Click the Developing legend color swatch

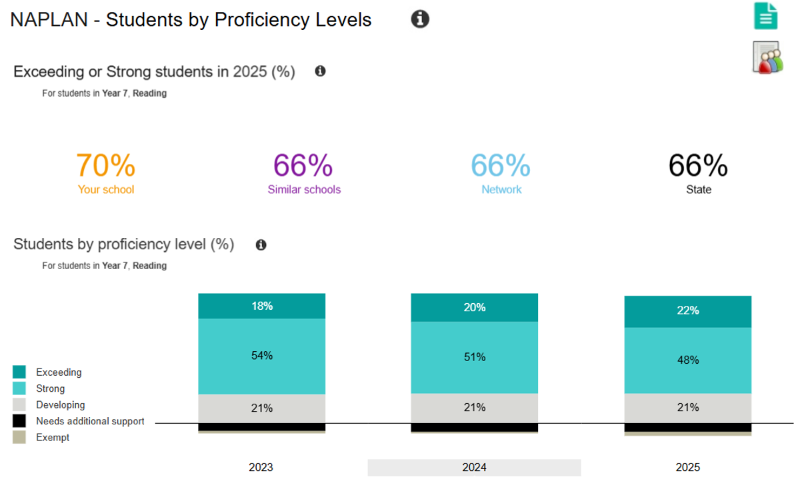coord(20,404)
